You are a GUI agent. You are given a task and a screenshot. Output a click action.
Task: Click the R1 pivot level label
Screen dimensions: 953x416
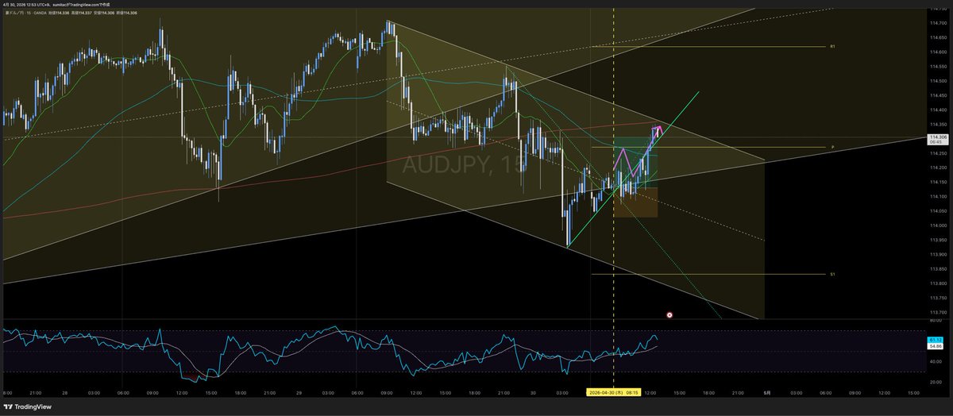(832, 47)
